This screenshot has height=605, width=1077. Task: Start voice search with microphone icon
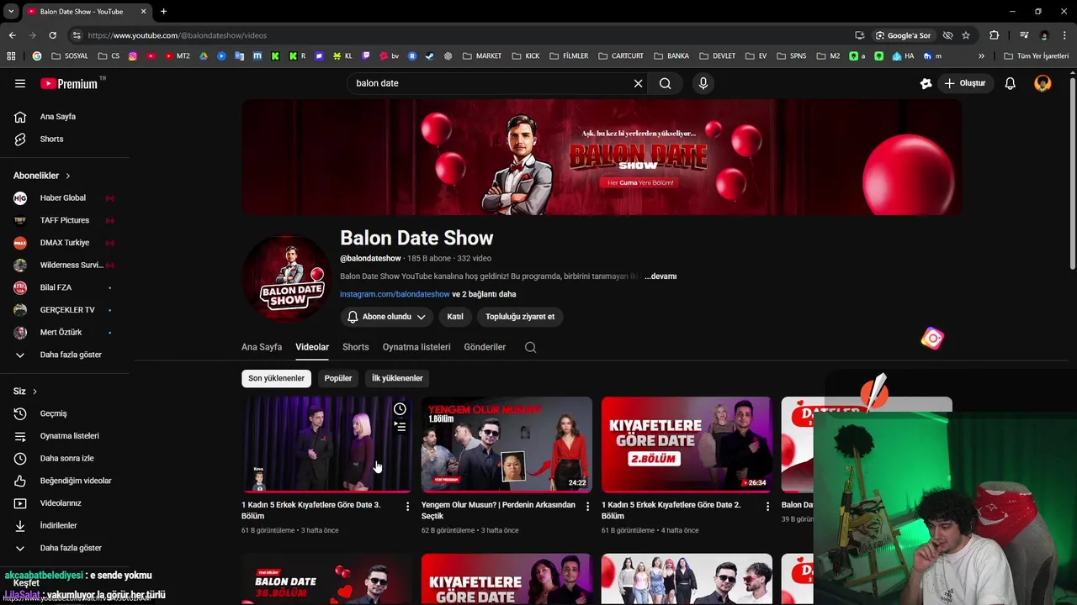pyautogui.click(x=703, y=83)
